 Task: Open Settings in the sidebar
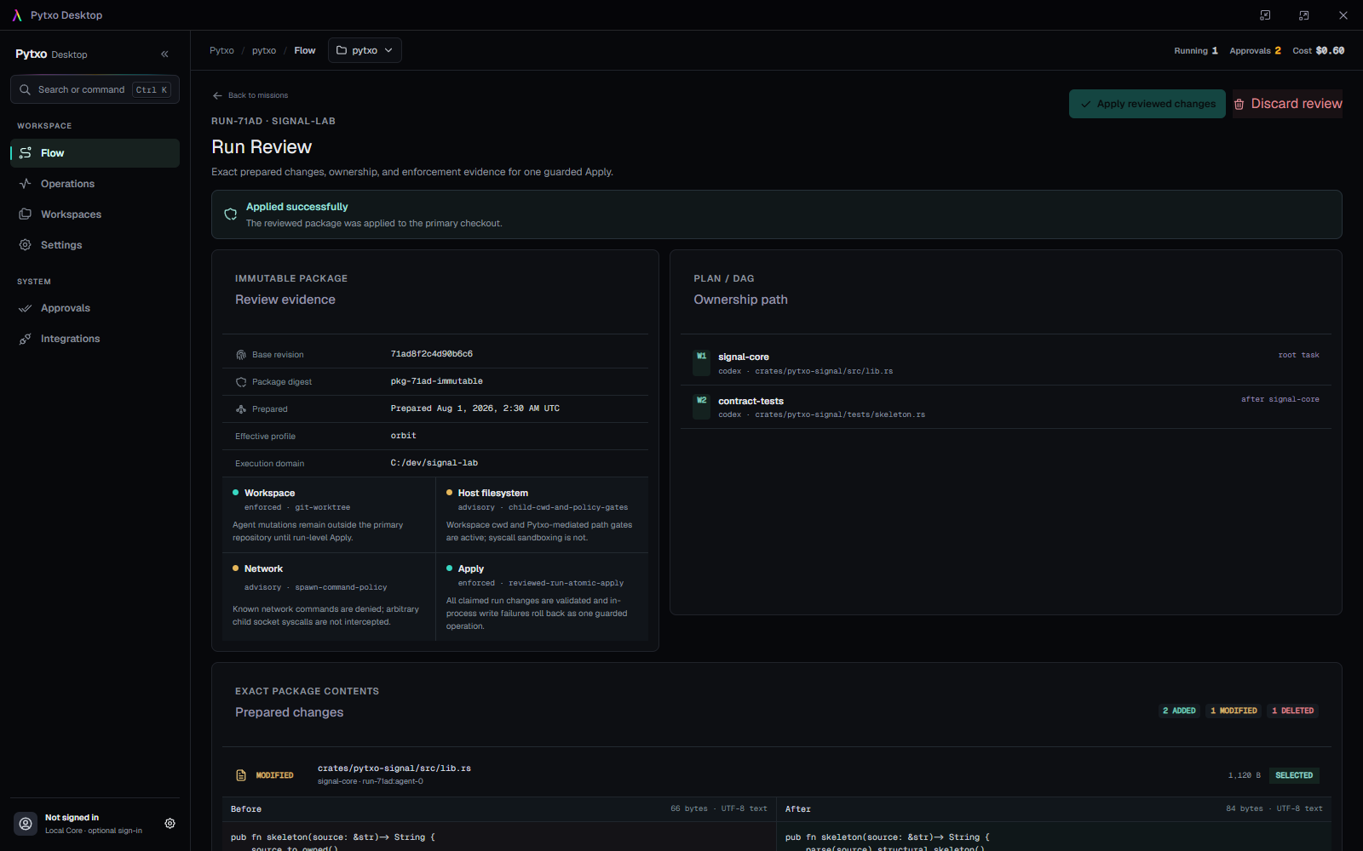[95, 245]
